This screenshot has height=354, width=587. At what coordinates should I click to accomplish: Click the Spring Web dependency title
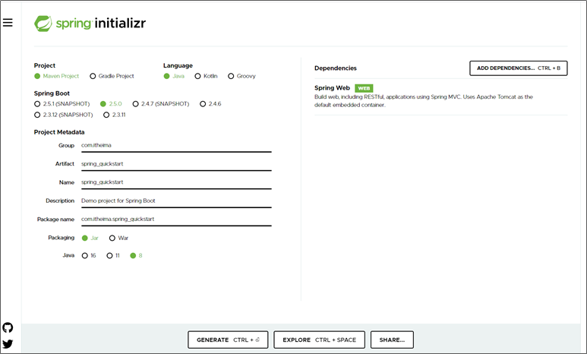(x=332, y=87)
